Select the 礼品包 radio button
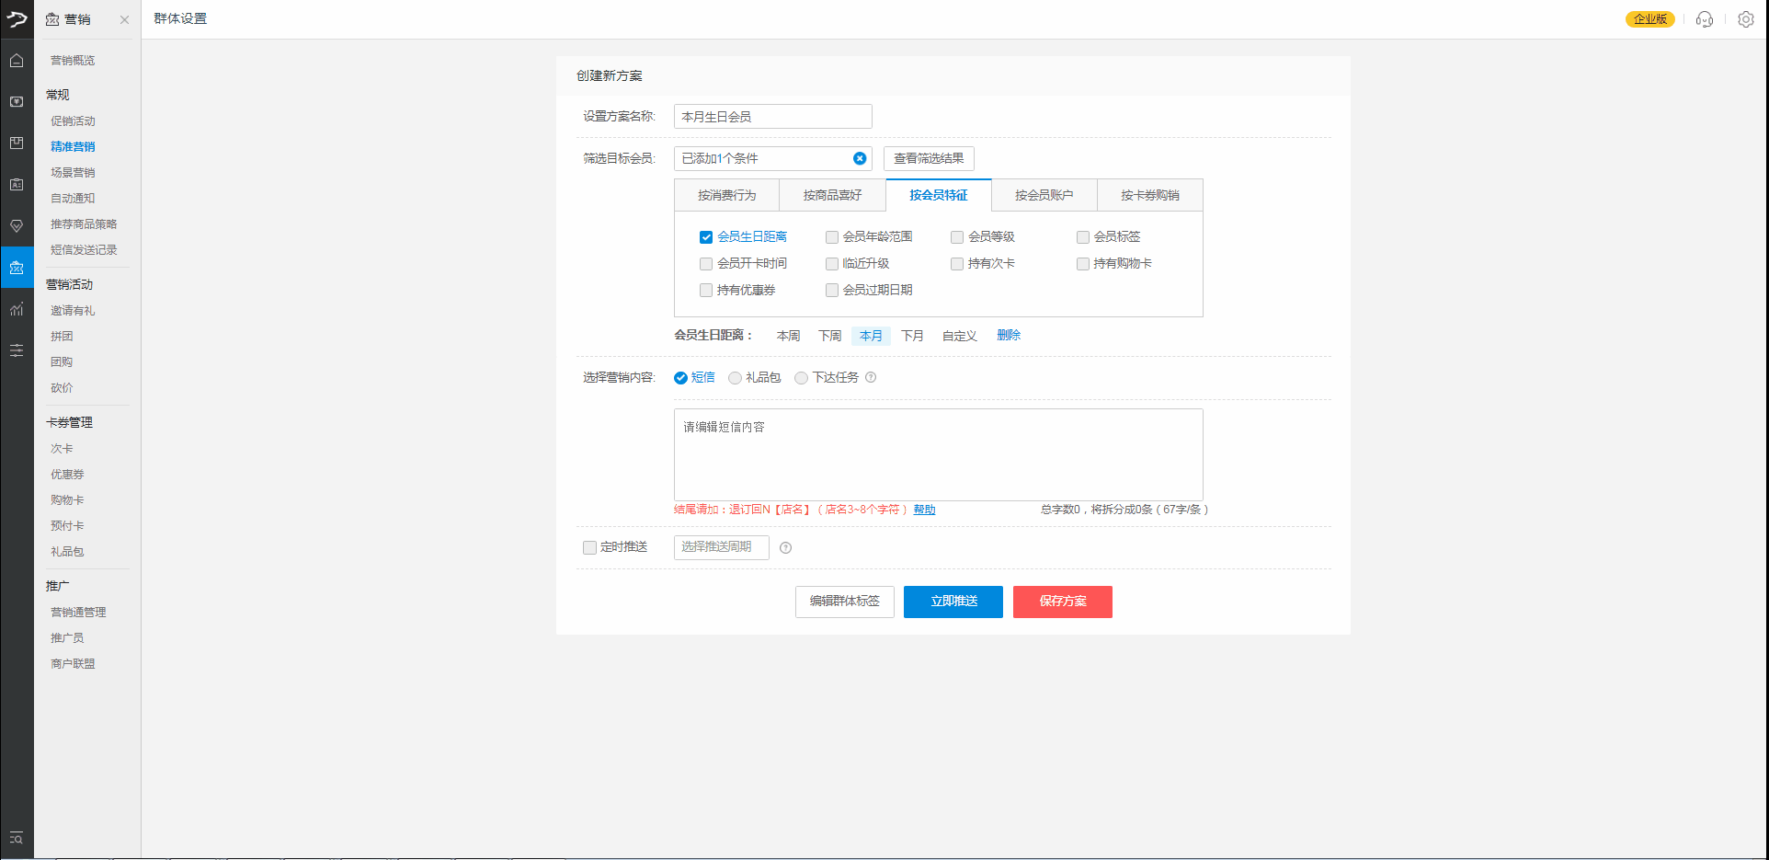Image resolution: width=1769 pixels, height=860 pixels. [735, 378]
